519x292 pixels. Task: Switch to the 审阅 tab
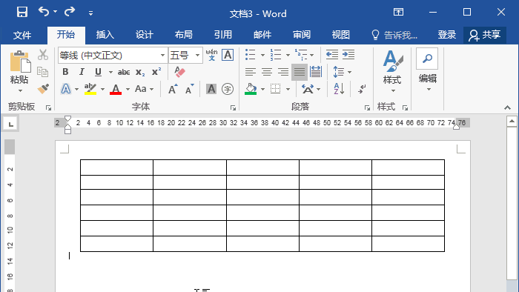(302, 35)
